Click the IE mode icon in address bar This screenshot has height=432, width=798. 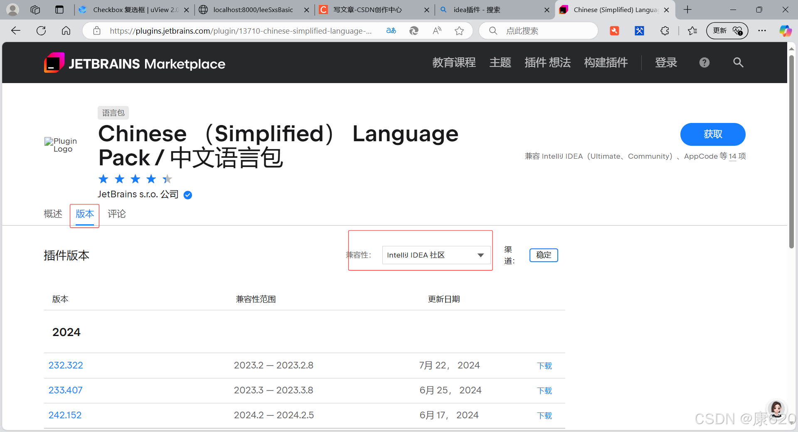[x=414, y=31]
